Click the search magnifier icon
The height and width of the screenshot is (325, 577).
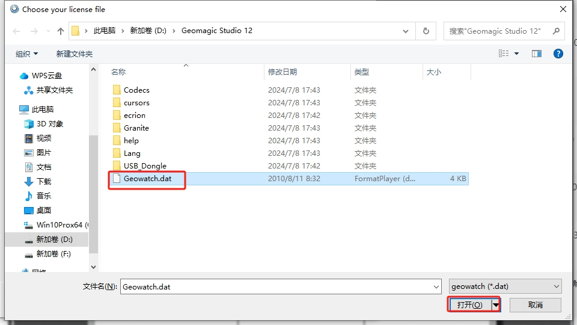pyautogui.click(x=556, y=31)
